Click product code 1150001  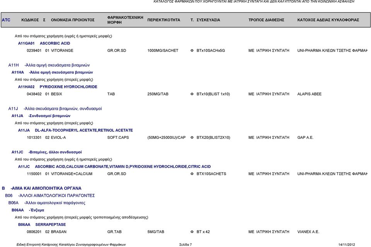[x=34, y=174]
